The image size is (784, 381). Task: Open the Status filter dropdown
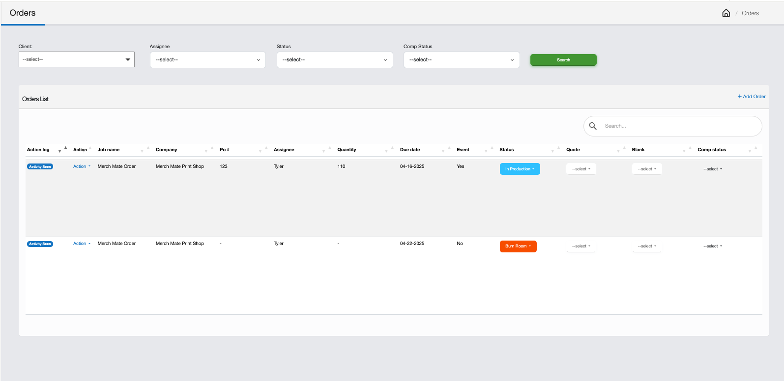pyautogui.click(x=334, y=60)
